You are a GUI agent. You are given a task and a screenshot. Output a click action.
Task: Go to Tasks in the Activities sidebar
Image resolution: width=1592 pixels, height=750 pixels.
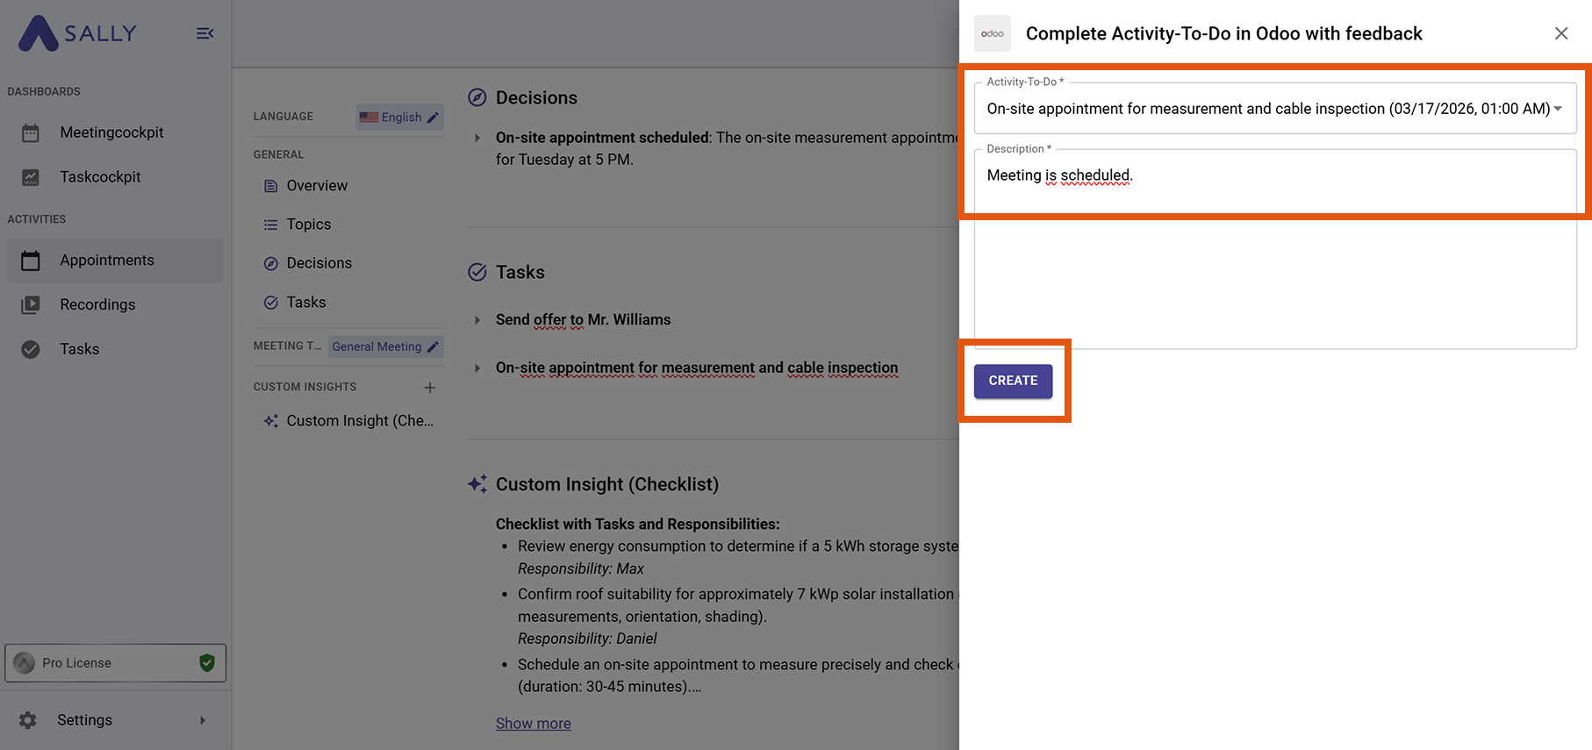(115, 349)
